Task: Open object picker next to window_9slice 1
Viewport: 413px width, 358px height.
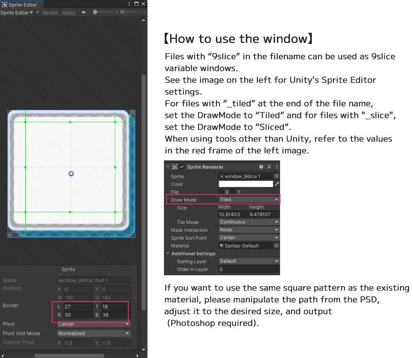Action: click(x=277, y=176)
